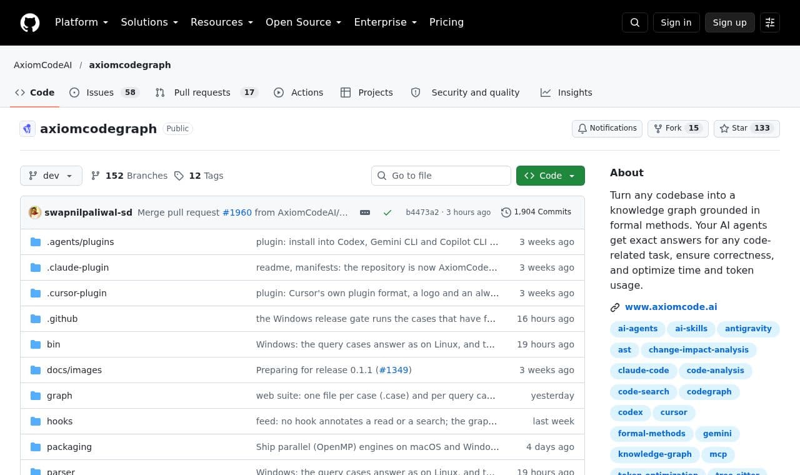Click the 12 Tags icon link

pos(199,176)
